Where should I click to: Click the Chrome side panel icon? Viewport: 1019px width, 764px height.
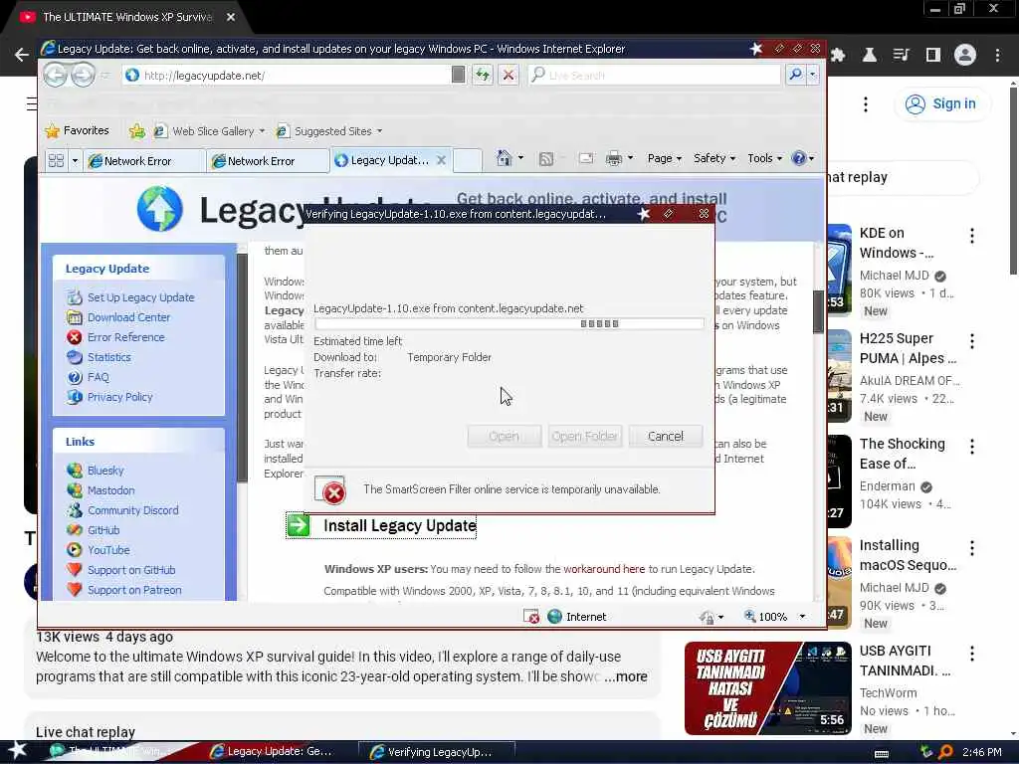pos(933,56)
